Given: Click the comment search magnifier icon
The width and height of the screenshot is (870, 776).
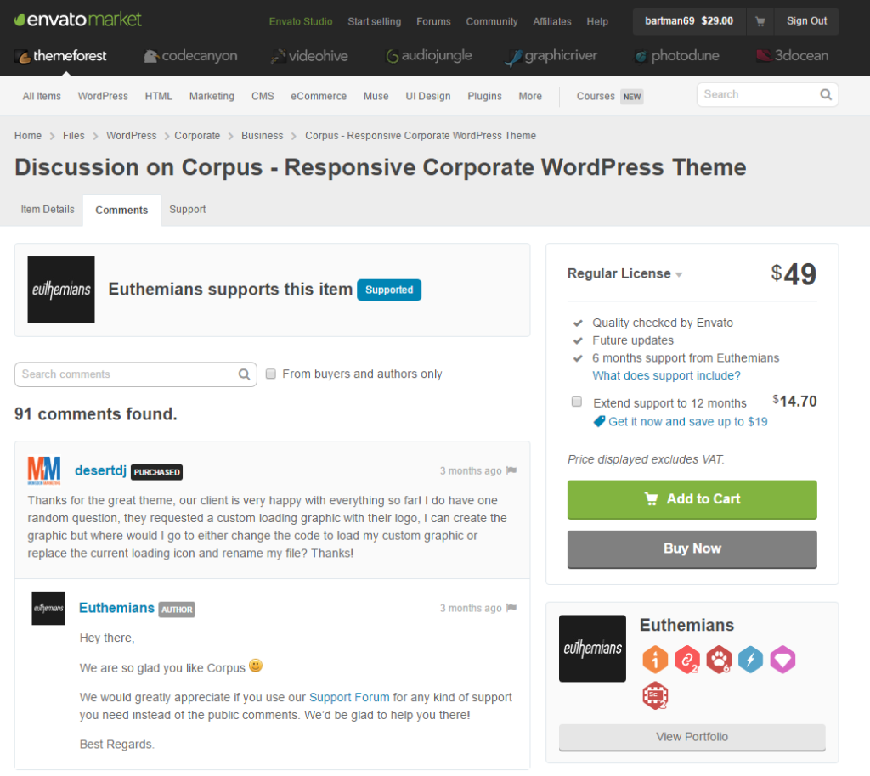Looking at the screenshot, I should [x=244, y=374].
